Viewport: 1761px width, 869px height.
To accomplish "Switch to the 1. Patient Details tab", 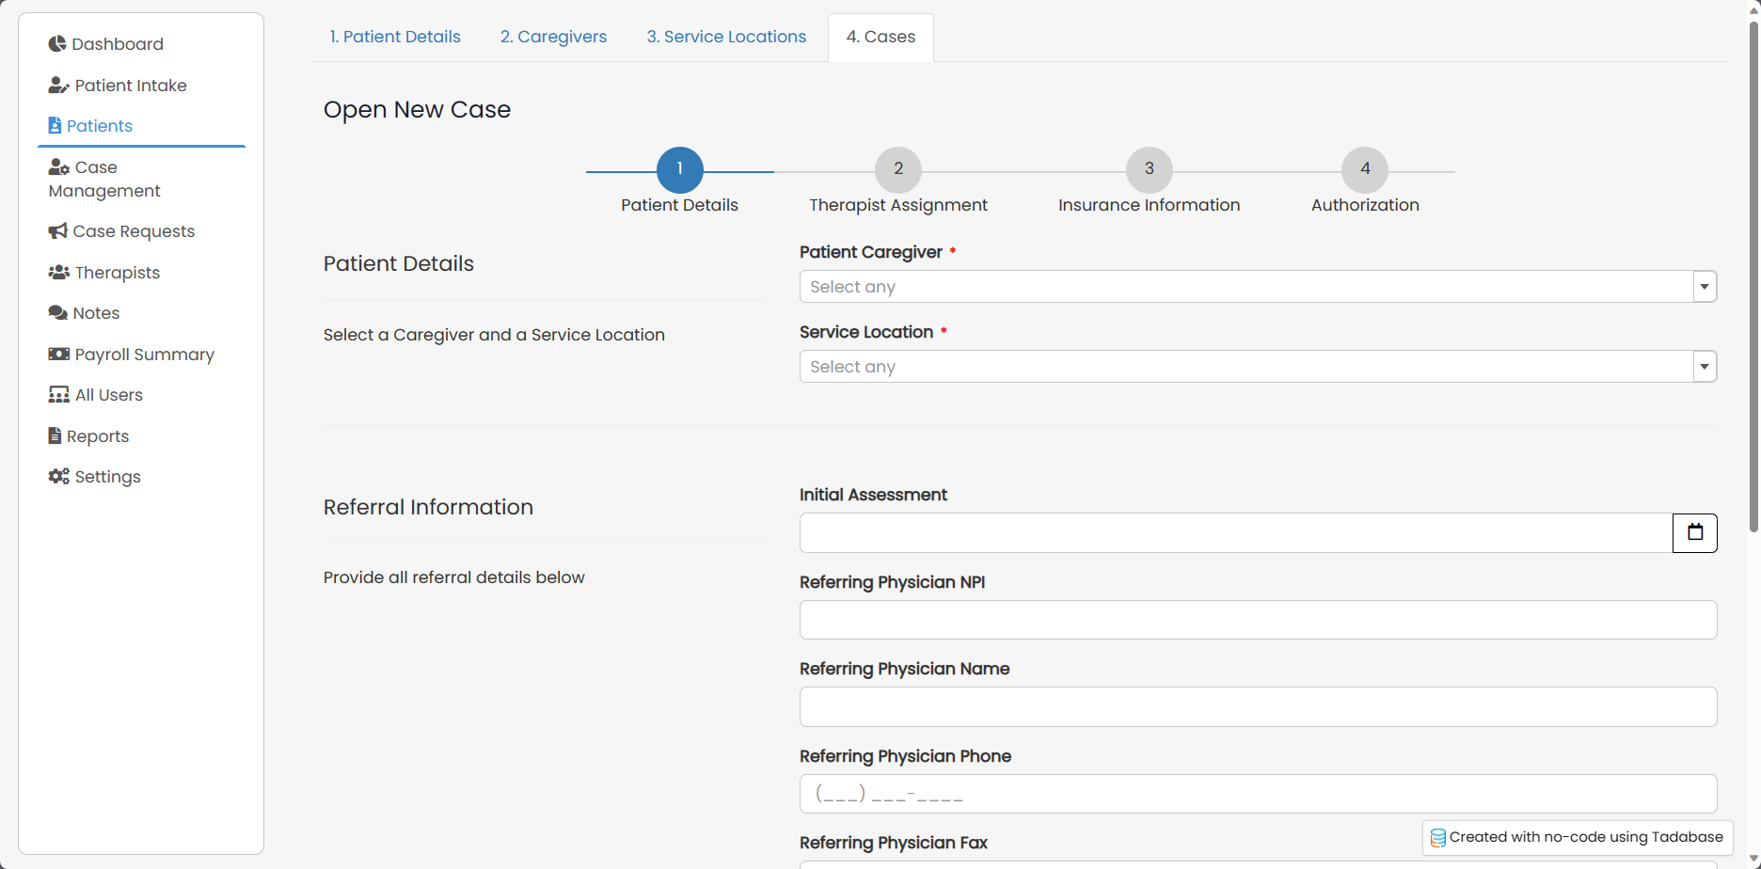I will coord(395,37).
